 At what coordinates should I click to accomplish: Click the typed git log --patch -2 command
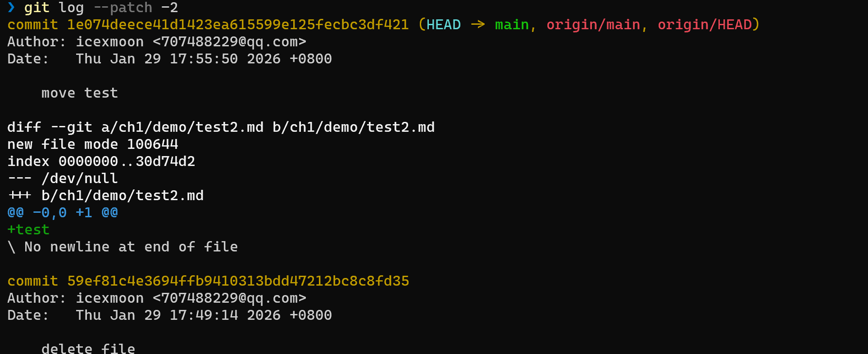click(x=101, y=8)
